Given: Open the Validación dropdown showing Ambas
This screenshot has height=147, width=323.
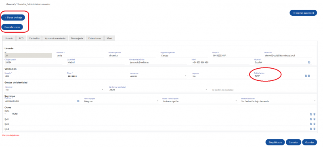Looking at the screenshot, I should (158, 76).
